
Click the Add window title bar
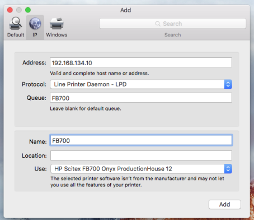pos(126,10)
